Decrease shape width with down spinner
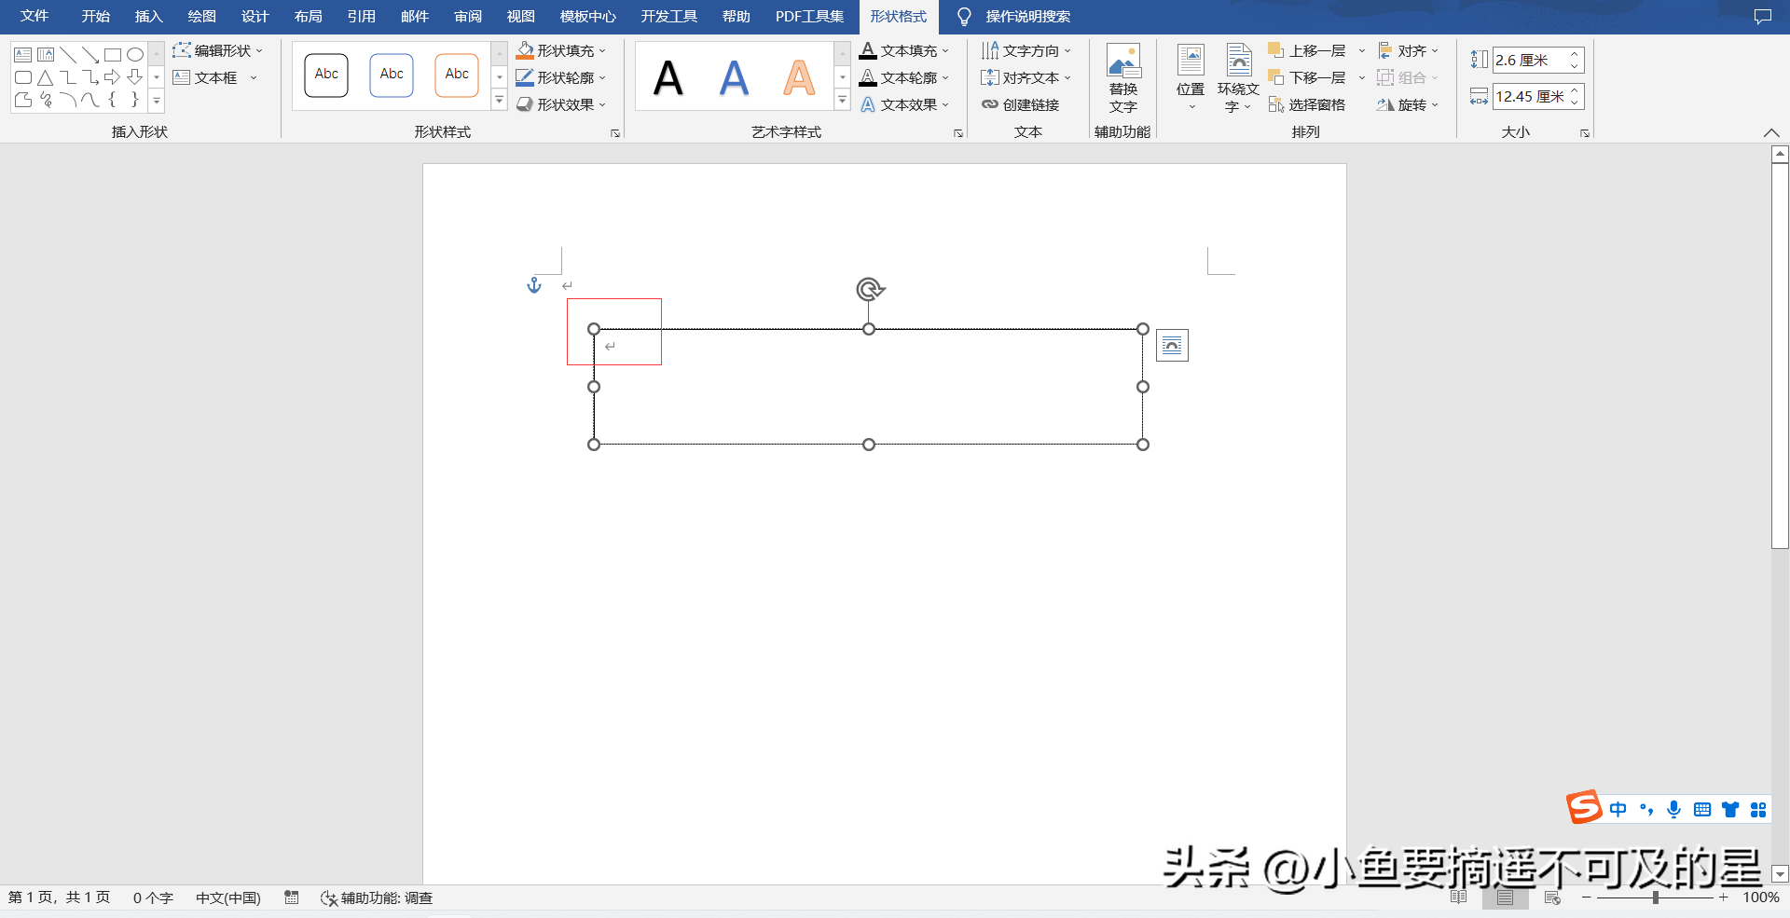 pyautogui.click(x=1575, y=103)
